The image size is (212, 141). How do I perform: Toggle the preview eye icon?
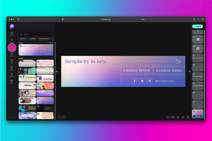pyautogui.click(x=183, y=117)
